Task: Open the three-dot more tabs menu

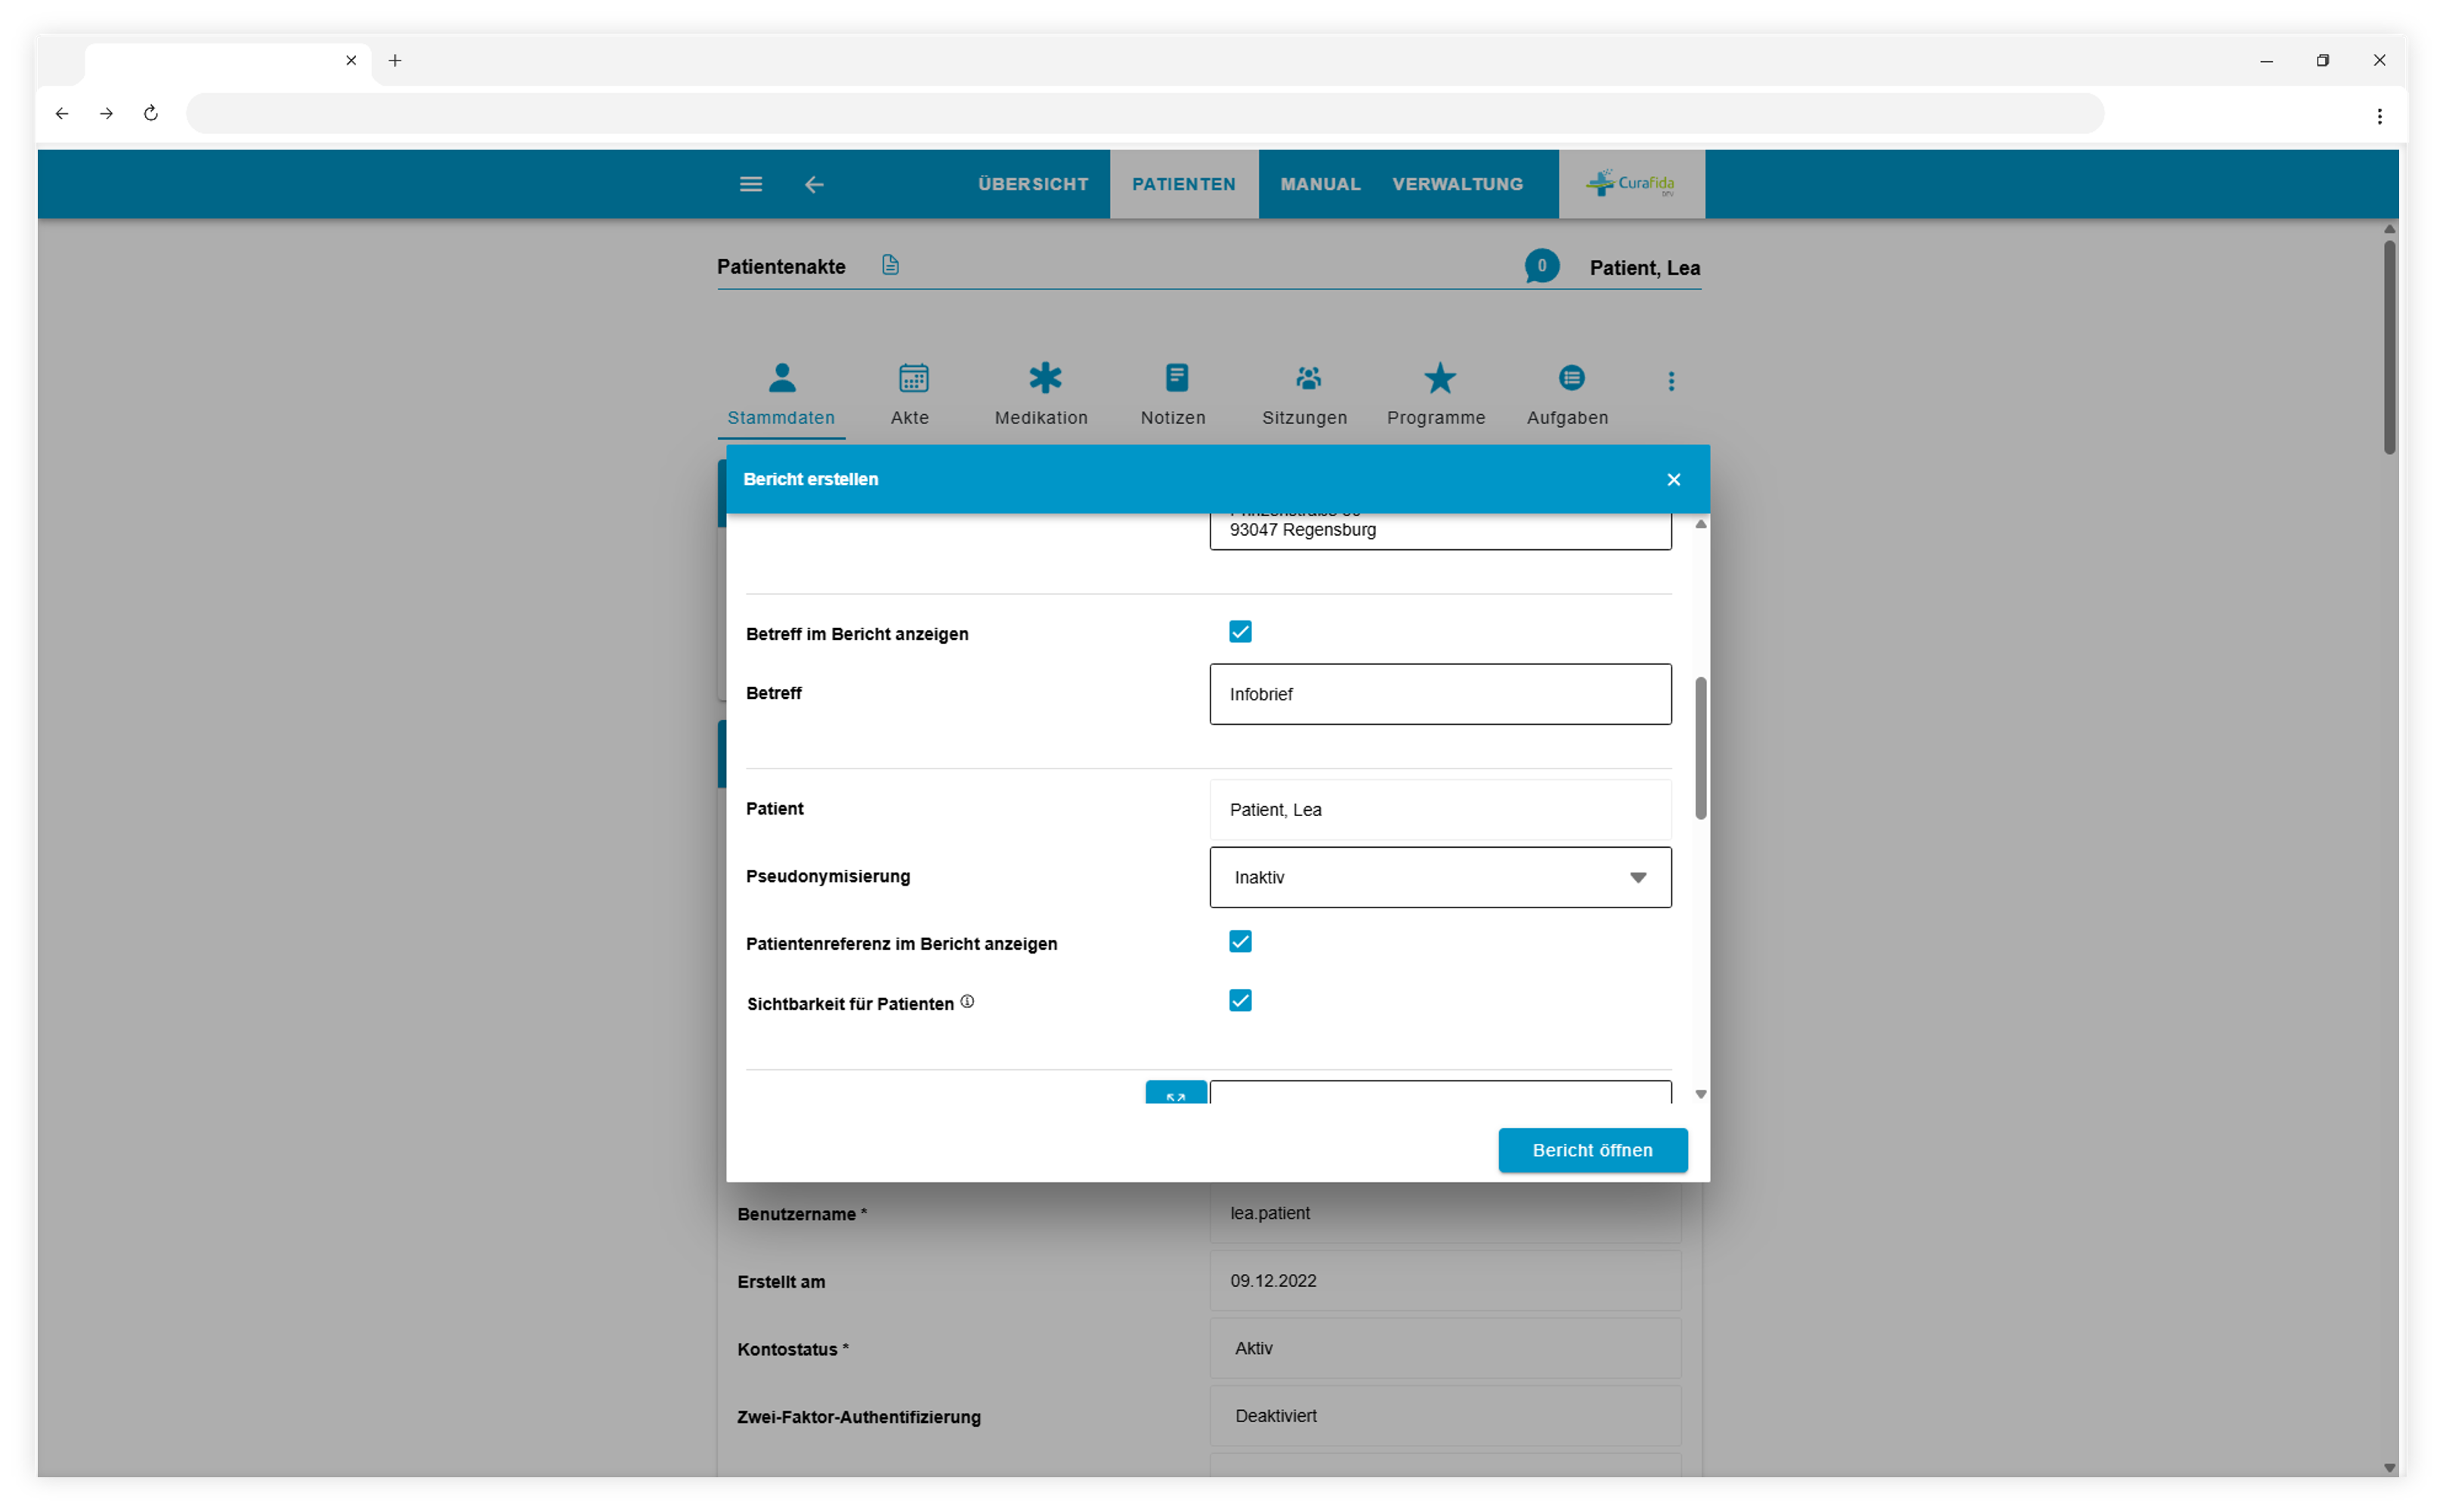Action: (x=1671, y=381)
